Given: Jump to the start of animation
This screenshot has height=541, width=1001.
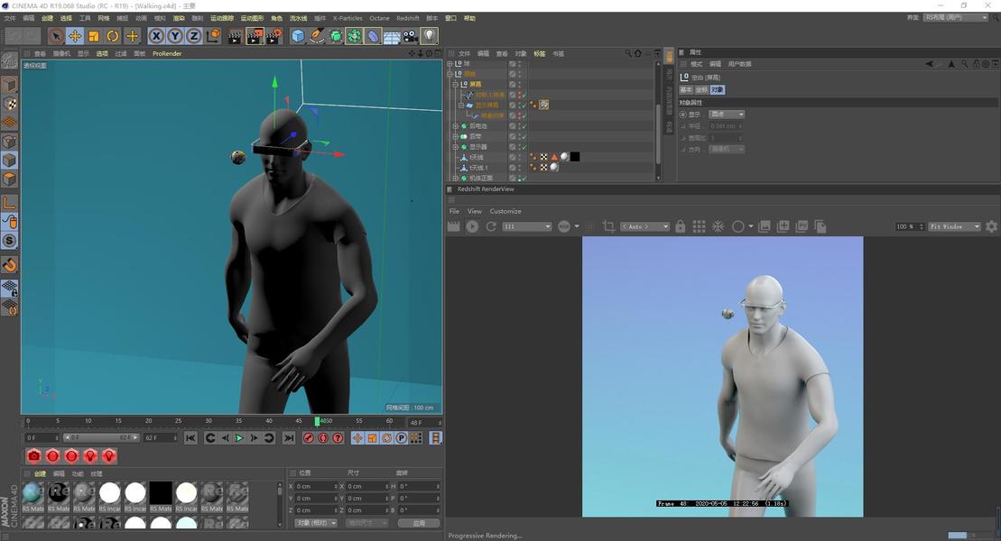Looking at the screenshot, I should pyautogui.click(x=190, y=437).
